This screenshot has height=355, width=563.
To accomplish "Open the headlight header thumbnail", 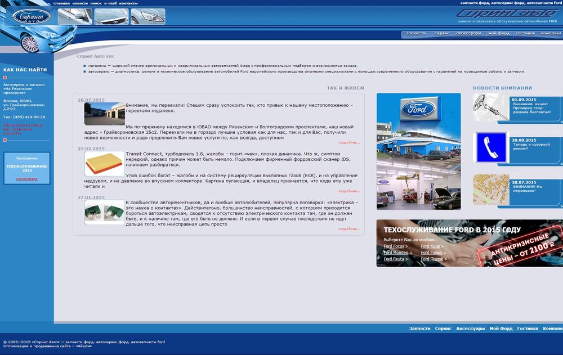I will (148, 16).
